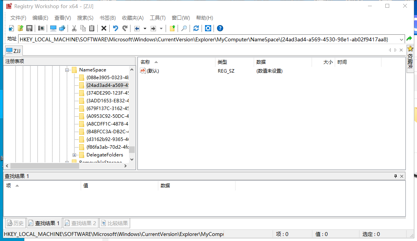Click the forward navigation arrow
This screenshot has height=241, width=417.
tap(153, 28)
